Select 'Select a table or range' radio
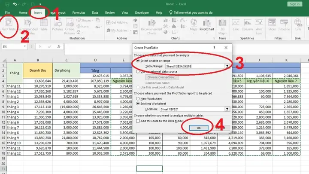 pyautogui.click(x=138, y=61)
